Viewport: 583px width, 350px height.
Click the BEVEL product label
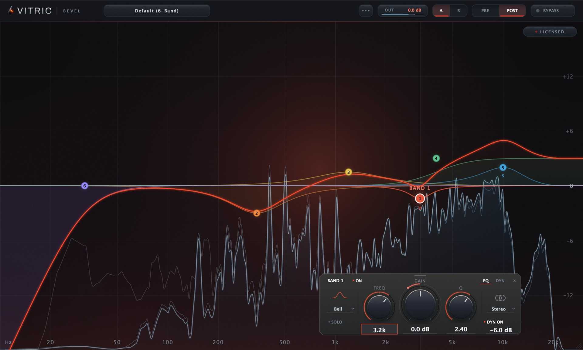[x=72, y=11]
